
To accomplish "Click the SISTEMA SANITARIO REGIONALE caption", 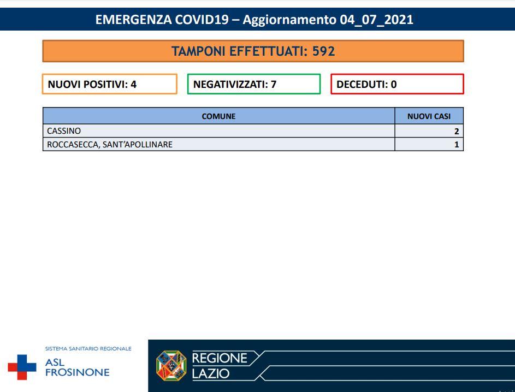I will [88, 348].
